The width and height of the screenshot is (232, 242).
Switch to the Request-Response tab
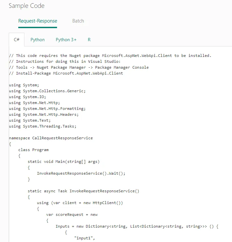38,21
